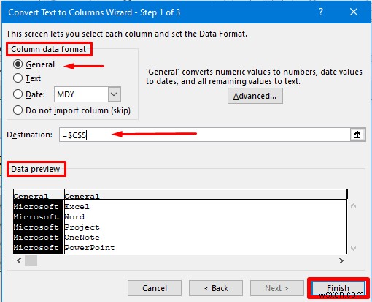Image resolution: width=372 pixels, height=302 pixels.
Task: Click the horizontal scrollbar thumb in preview
Action: pos(31,260)
